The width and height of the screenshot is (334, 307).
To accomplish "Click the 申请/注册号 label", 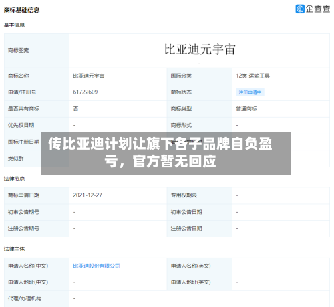I will click(22, 92).
